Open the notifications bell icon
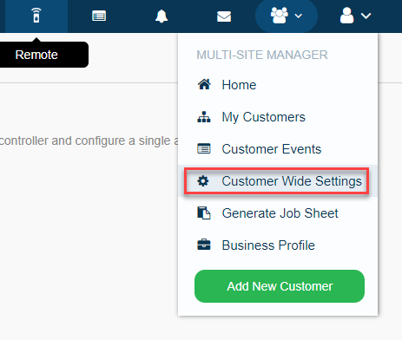Image resolution: width=402 pixels, height=340 pixels. (161, 16)
